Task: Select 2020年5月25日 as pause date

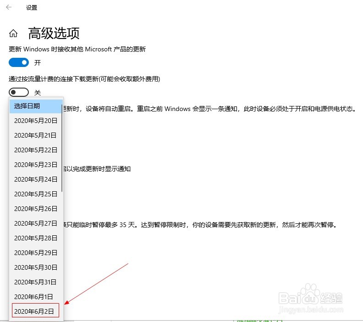Action: [x=36, y=194]
